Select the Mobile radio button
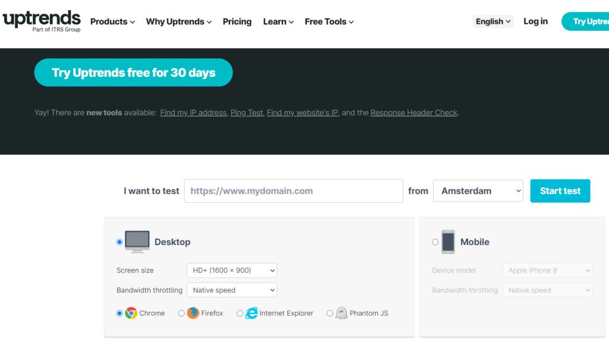The width and height of the screenshot is (609, 339). point(435,242)
